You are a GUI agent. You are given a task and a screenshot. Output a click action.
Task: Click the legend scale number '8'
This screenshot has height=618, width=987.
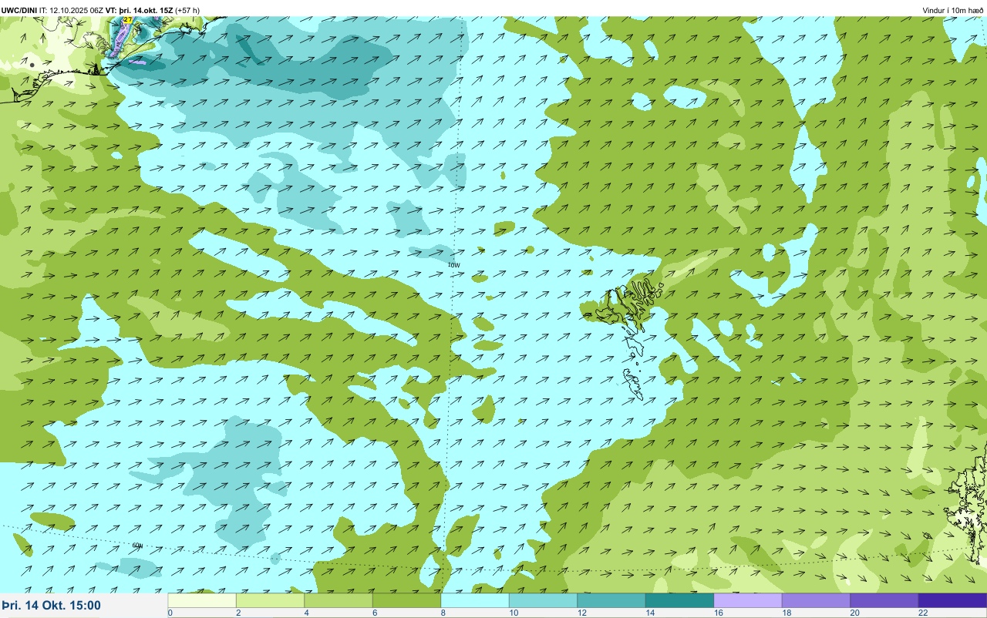[x=442, y=613]
